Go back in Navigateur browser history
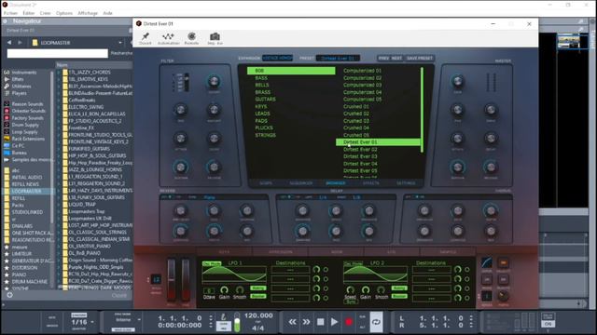Screen dimensions: 597x335 pos(9,43)
